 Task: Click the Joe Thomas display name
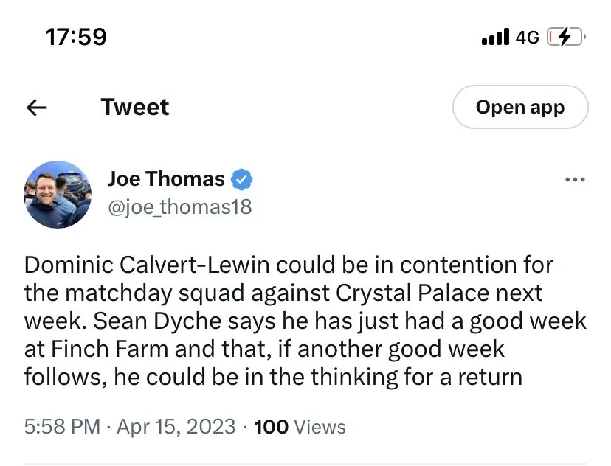166,178
